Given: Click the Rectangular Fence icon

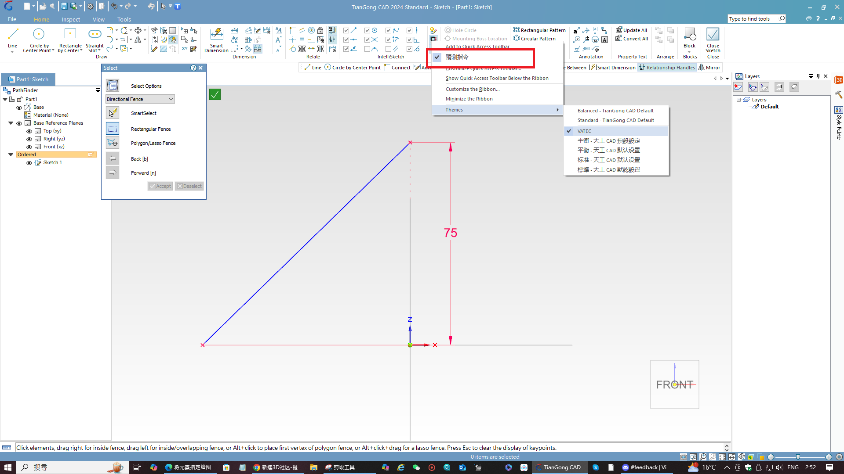Looking at the screenshot, I should coord(113,129).
